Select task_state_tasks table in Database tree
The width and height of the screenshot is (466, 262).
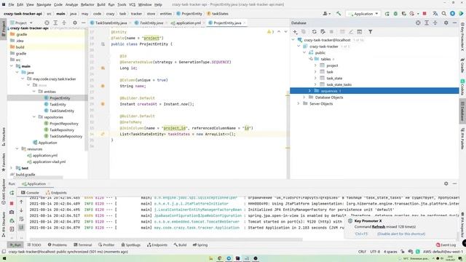coord(339,84)
